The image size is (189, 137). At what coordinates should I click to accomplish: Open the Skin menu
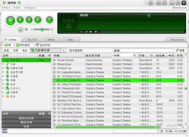coord(17,8)
